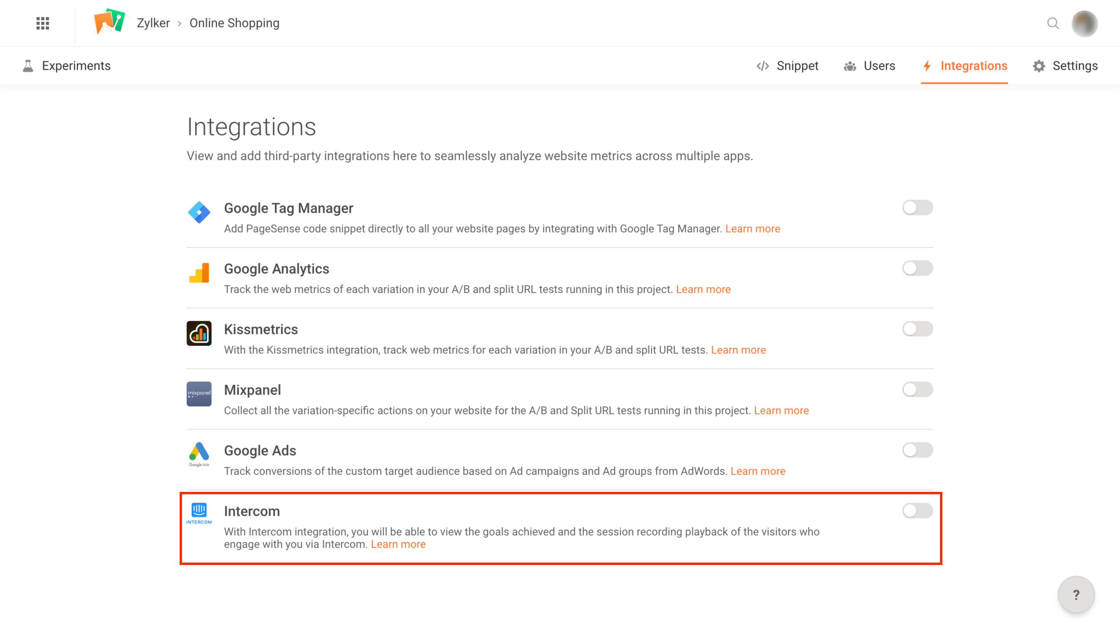
Task: Click the Google Analytics logo
Action: click(x=199, y=272)
